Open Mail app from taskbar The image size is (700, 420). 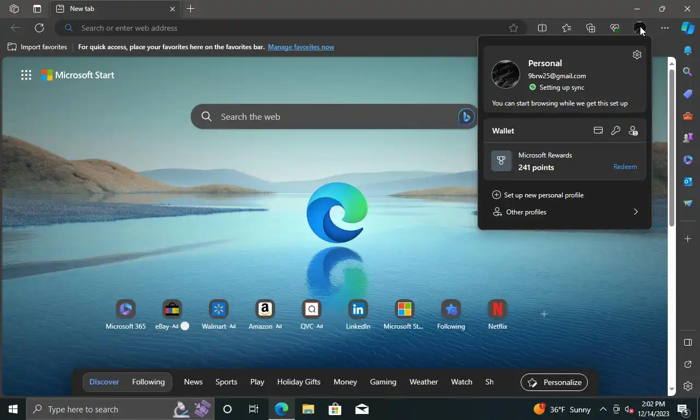[361, 409]
